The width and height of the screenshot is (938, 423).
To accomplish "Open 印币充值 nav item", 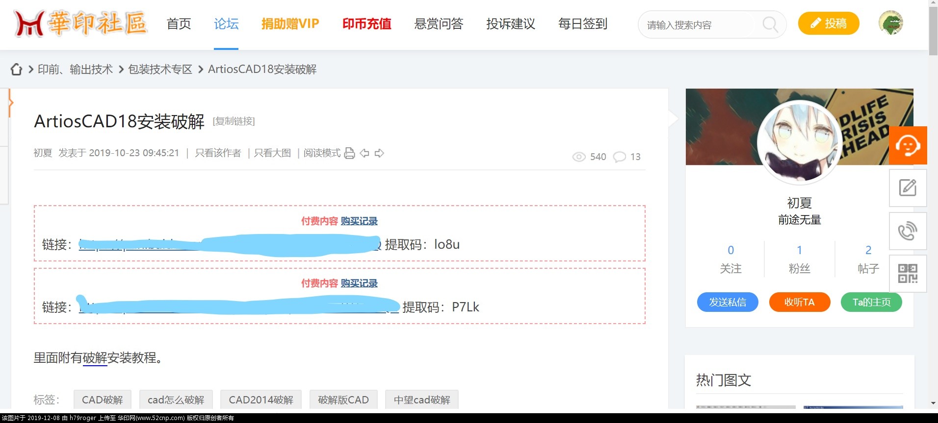I will (x=366, y=23).
